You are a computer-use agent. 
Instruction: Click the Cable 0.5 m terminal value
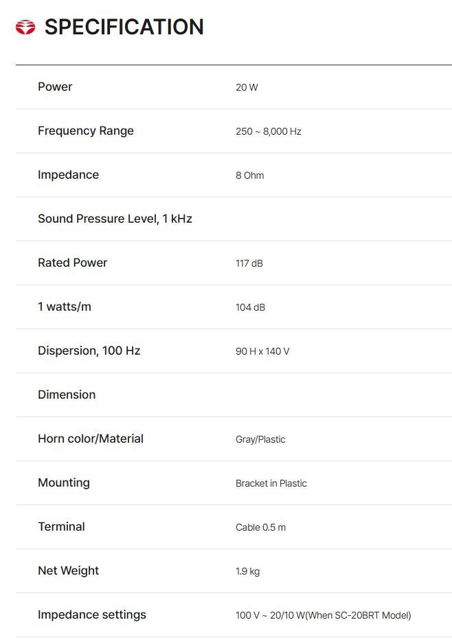pos(260,527)
